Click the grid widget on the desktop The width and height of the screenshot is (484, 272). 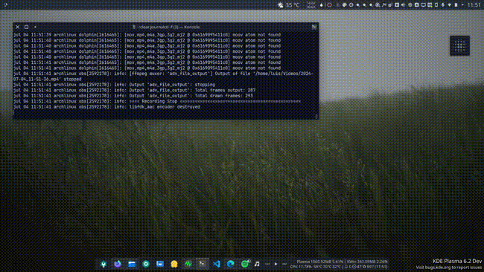tap(459, 45)
